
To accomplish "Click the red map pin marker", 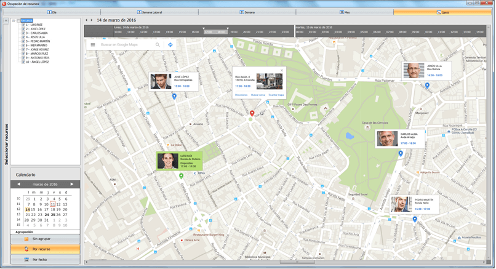I will tap(252, 113).
